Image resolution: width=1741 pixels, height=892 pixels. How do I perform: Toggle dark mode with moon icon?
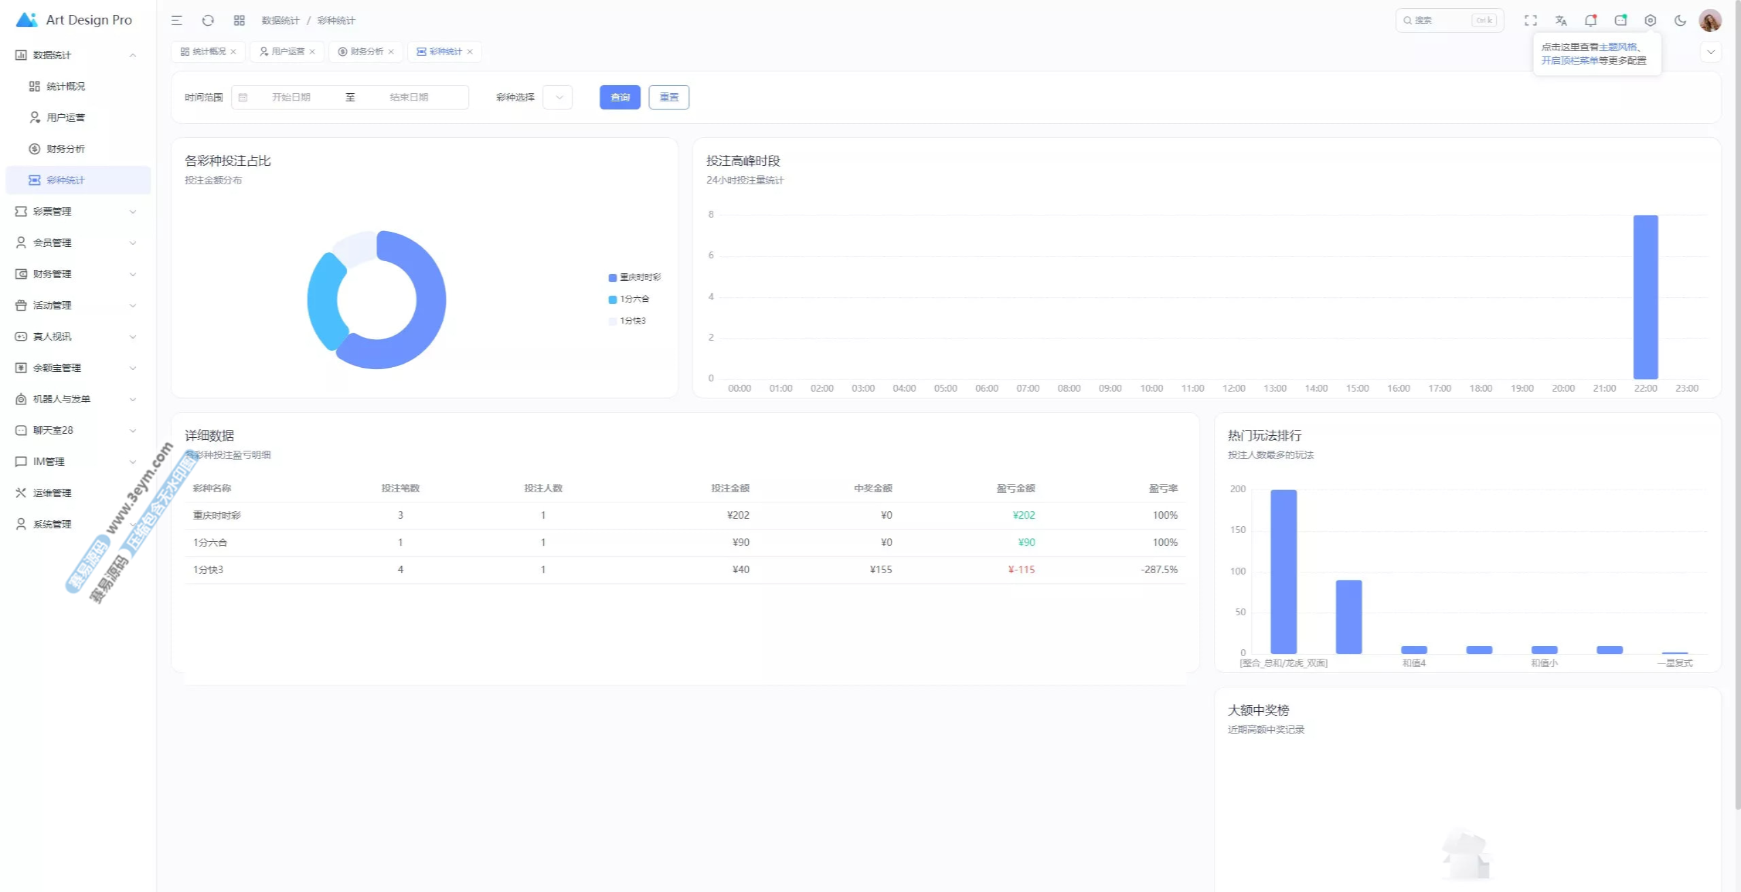[1680, 20]
